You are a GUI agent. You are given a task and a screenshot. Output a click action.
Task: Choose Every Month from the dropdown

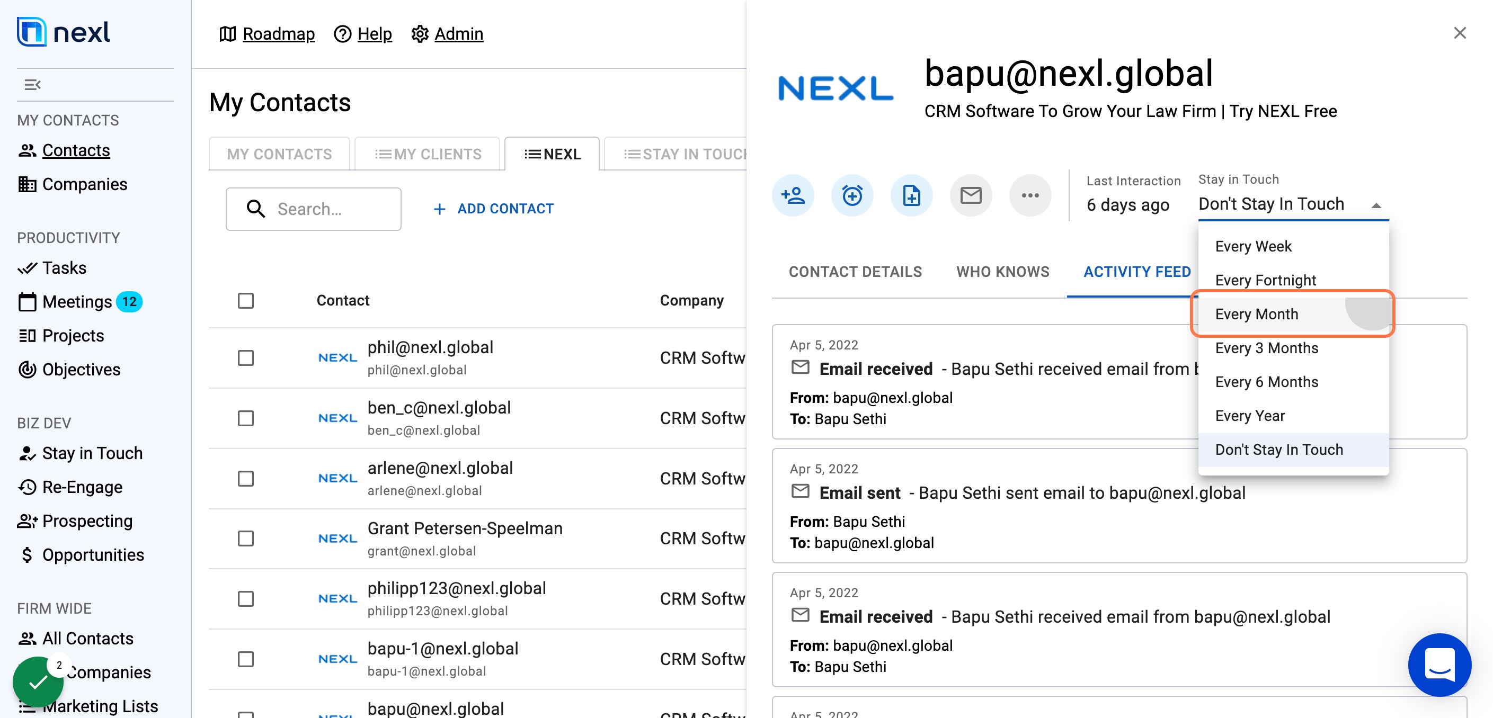[1293, 315]
